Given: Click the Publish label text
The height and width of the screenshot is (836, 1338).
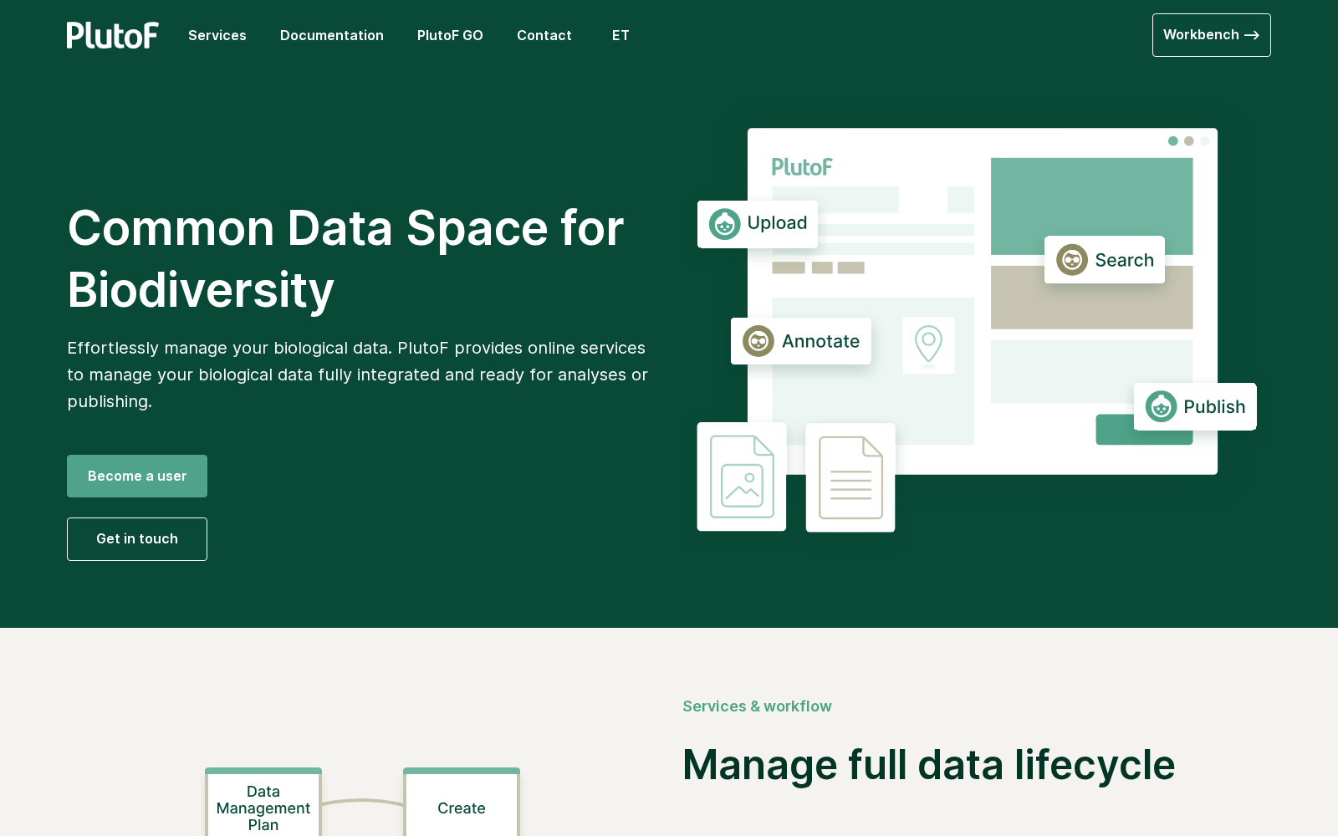Looking at the screenshot, I should (1214, 407).
